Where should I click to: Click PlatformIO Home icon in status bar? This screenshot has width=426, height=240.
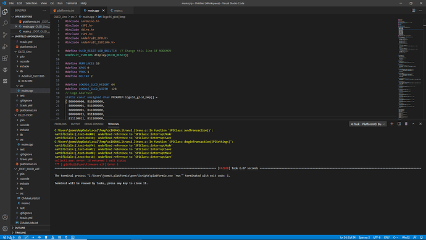(20, 238)
